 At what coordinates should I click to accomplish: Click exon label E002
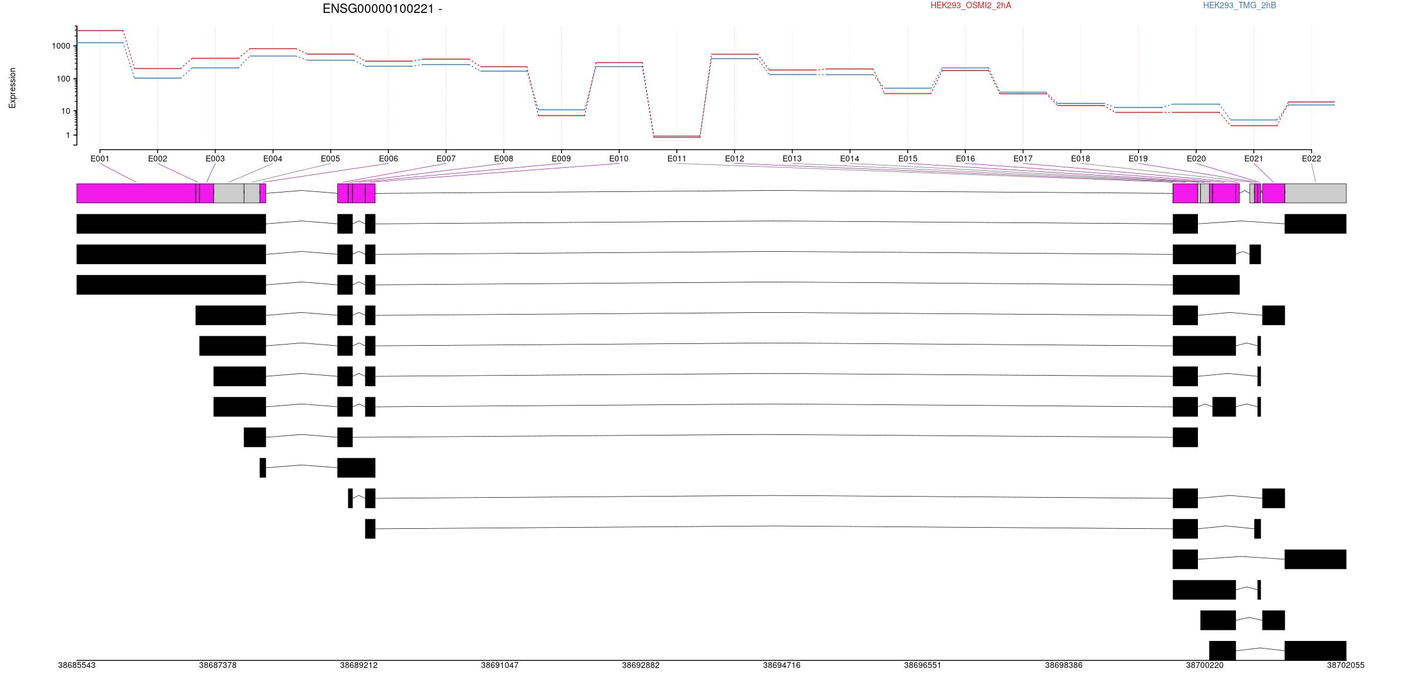pyautogui.click(x=157, y=158)
